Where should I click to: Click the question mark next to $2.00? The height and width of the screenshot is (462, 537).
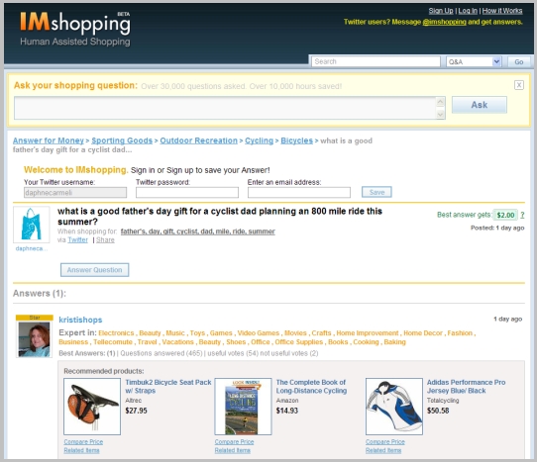tap(522, 215)
